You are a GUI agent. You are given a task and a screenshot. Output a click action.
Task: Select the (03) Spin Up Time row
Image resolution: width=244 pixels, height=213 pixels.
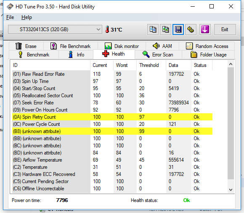coord(112,81)
